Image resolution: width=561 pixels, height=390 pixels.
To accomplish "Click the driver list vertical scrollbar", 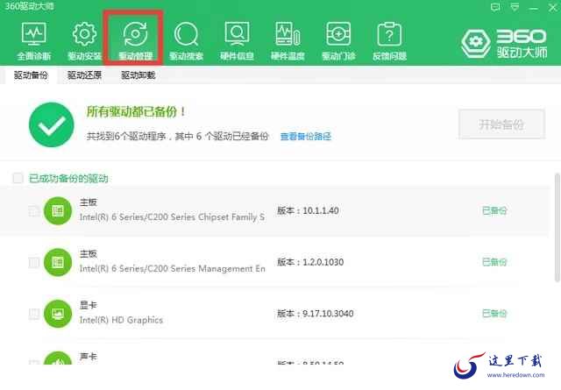I will tap(557, 228).
